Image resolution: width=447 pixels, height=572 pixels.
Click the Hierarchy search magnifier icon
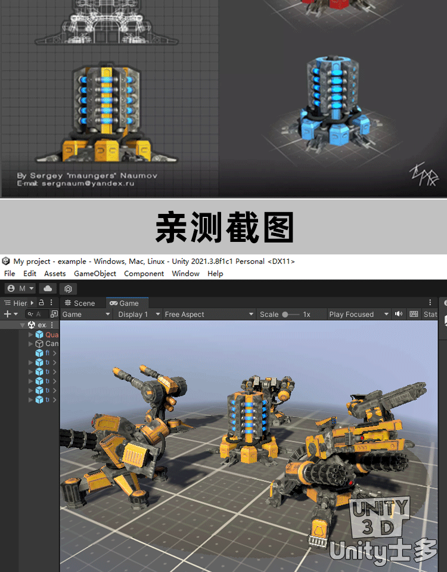tap(30, 314)
